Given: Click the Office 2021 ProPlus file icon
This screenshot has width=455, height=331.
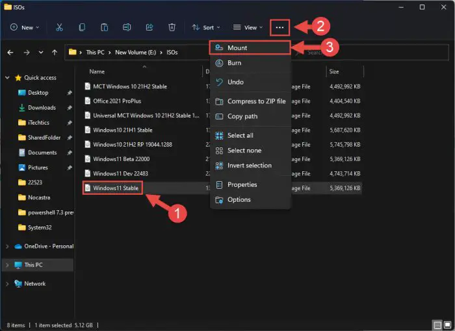Looking at the screenshot, I should [x=87, y=101].
